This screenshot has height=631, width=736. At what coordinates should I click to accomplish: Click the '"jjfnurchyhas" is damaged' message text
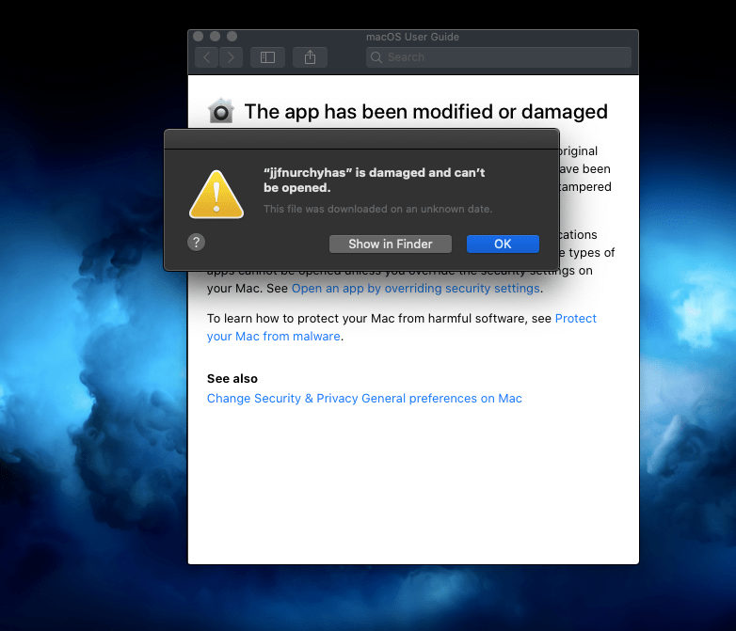(x=374, y=181)
